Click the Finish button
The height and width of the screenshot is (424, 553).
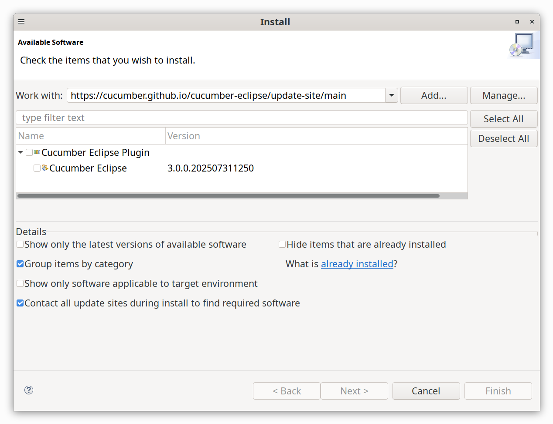click(498, 391)
